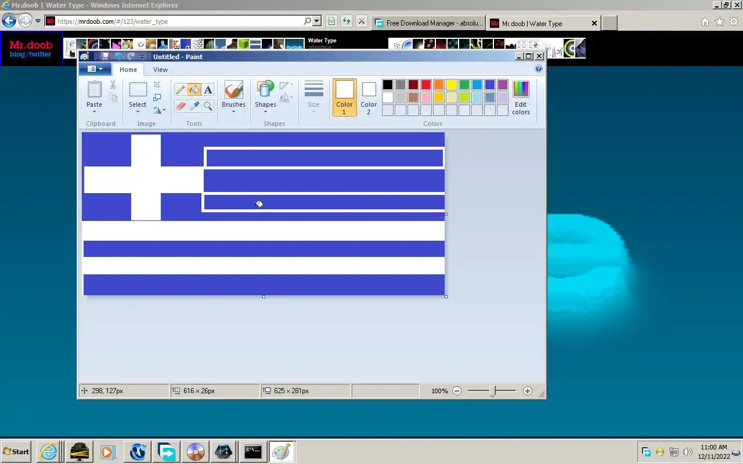Click the Copy icon in Clipboard group
Viewport: 743px width, 464px height.
pyautogui.click(x=113, y=98)
